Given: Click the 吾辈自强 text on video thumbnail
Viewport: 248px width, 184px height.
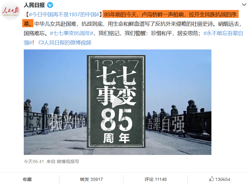Looking at the screenshot, I should tap(166, 124).
